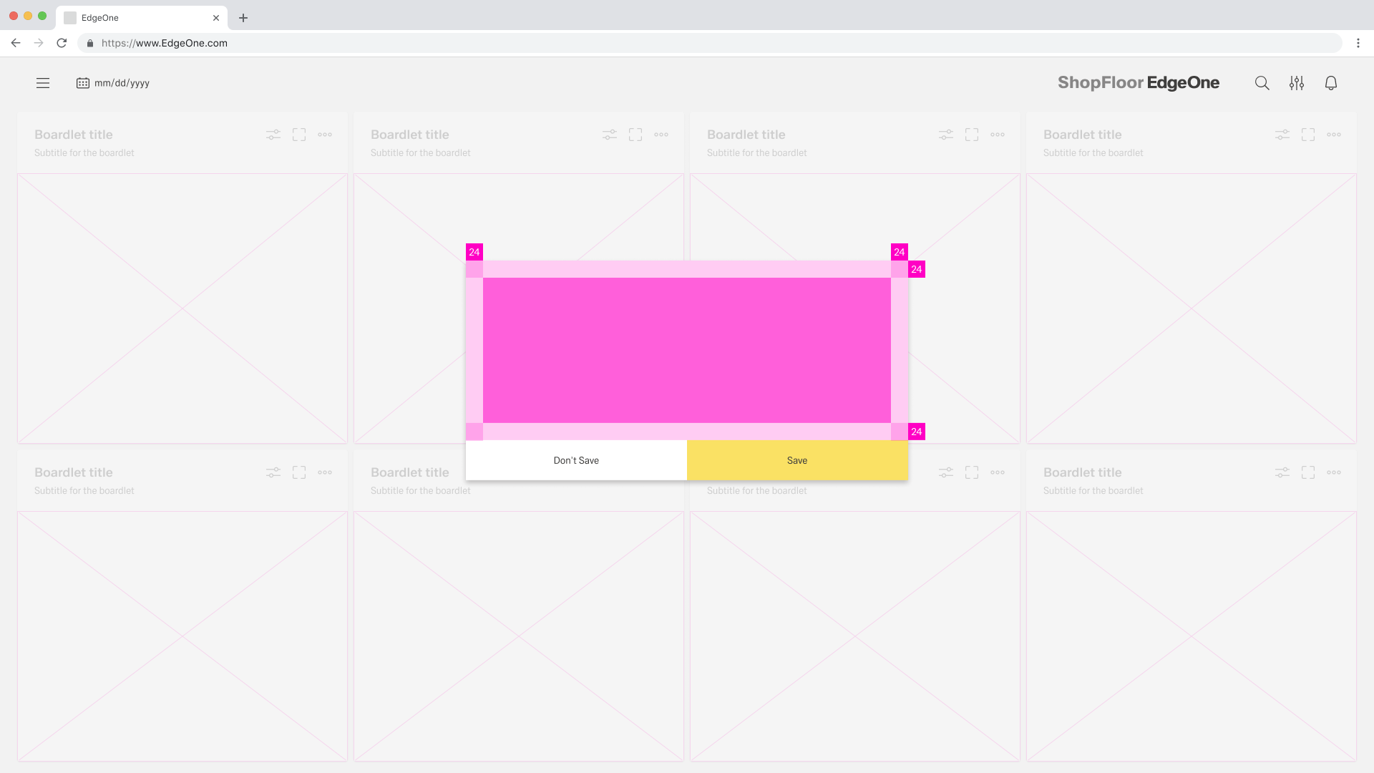Image resolution: width=1374 pixels, height=773 pixels.
Task: Open a new browser tab
Action: (243, 18)
